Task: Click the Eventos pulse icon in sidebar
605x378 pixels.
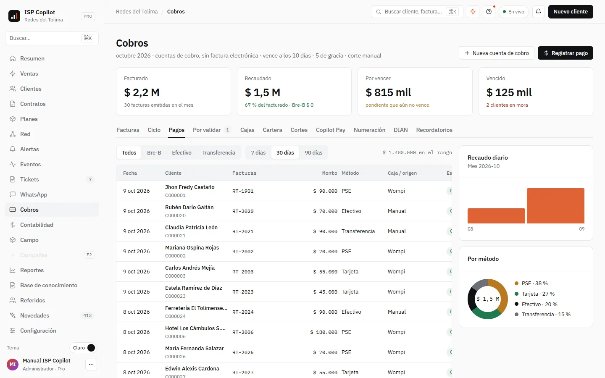Action: [13, 164]
